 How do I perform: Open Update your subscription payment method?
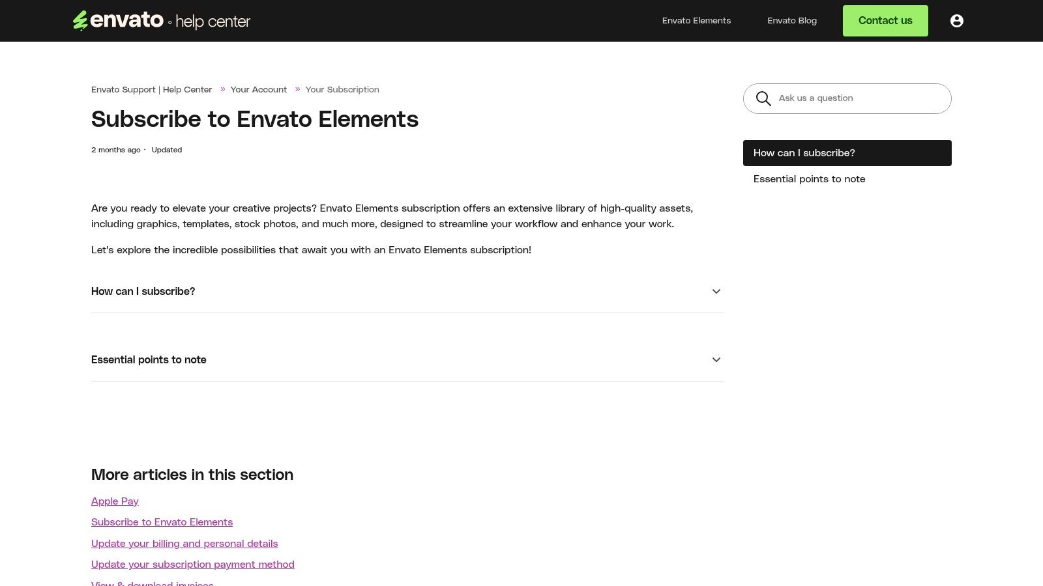coord(192,565)
